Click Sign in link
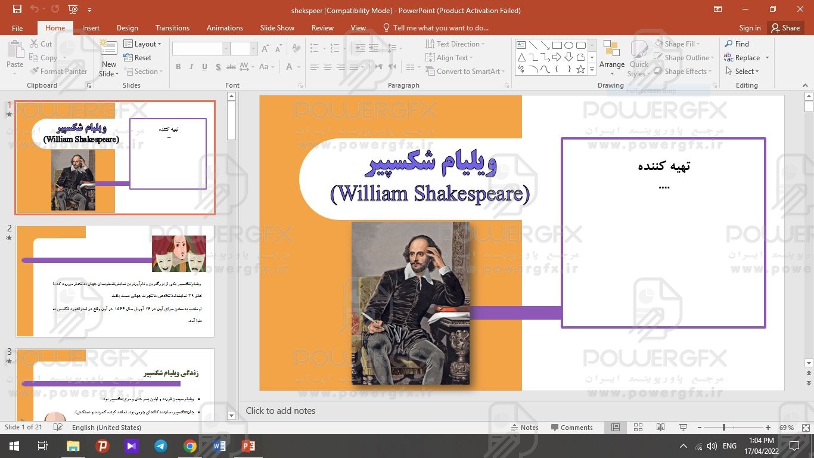814x458 pixels. (x=750, y=28)
